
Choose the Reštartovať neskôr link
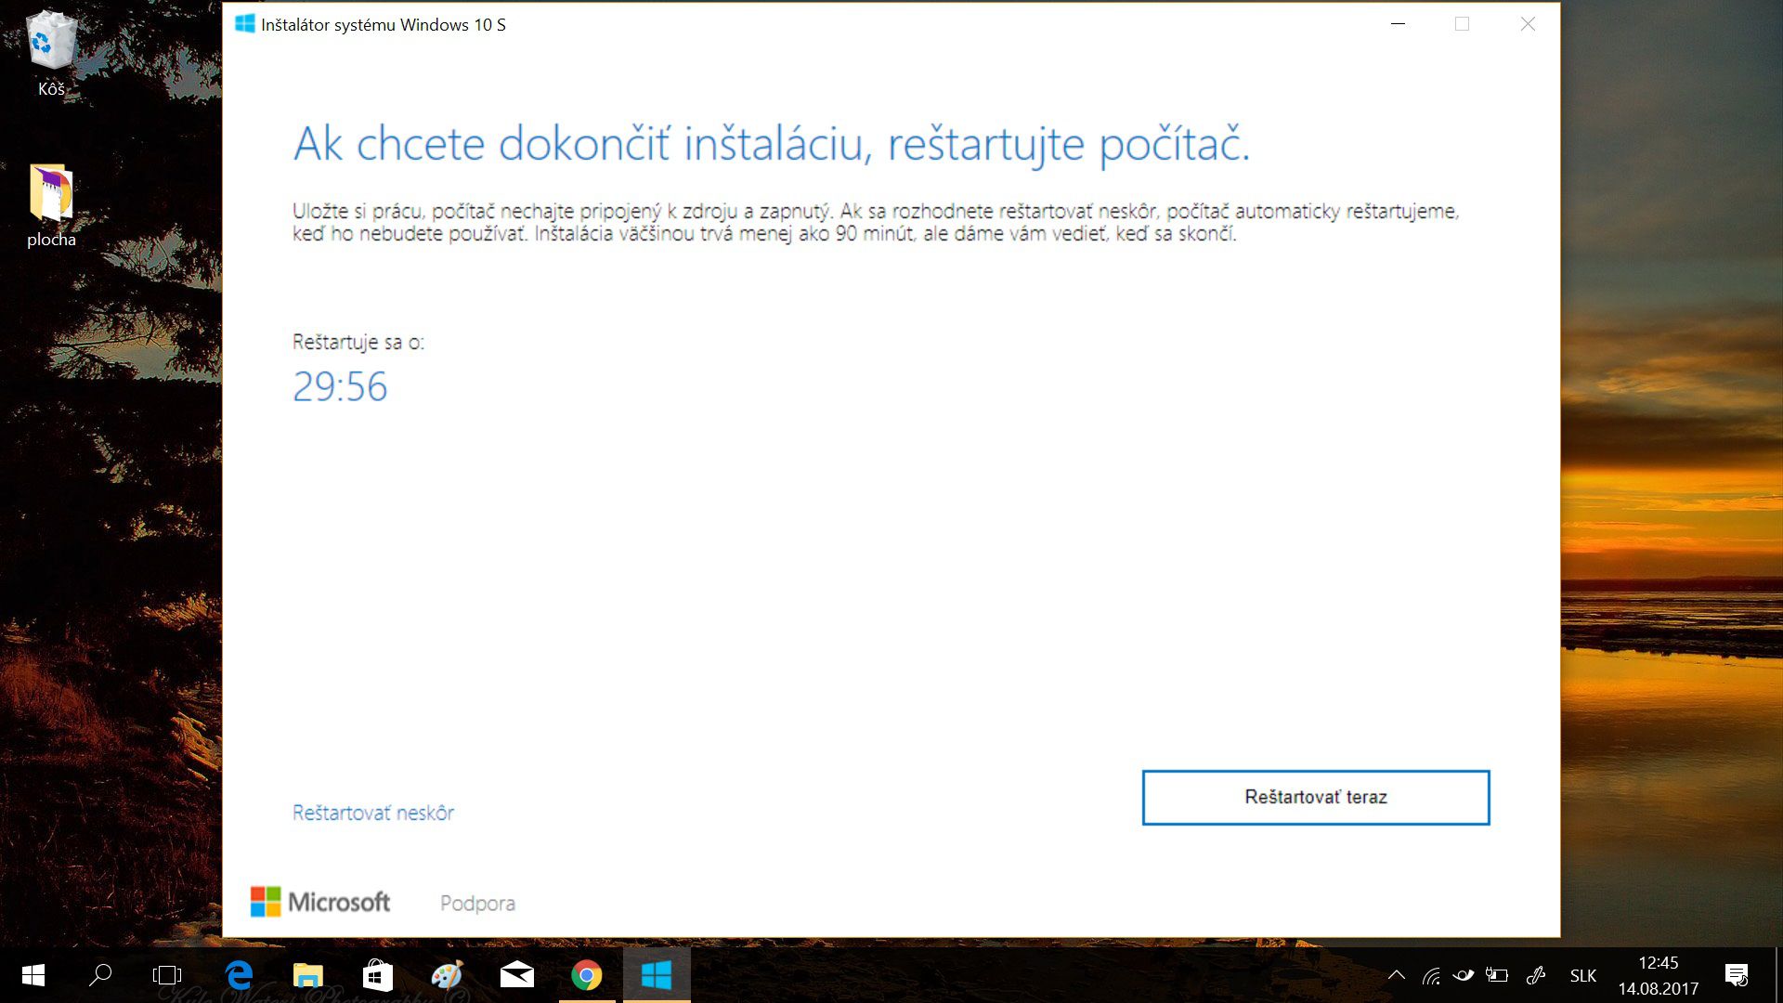373,813
